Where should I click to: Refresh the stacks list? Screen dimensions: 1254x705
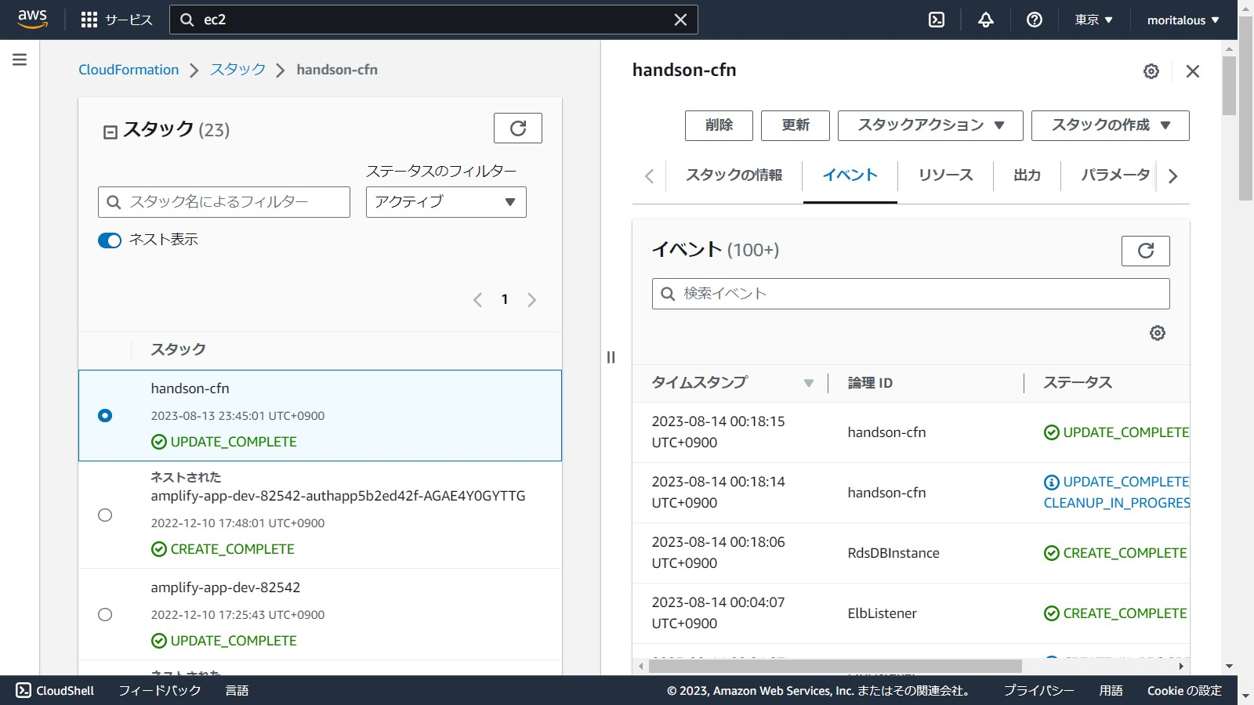pyautogui.click(x=517, y=128)
